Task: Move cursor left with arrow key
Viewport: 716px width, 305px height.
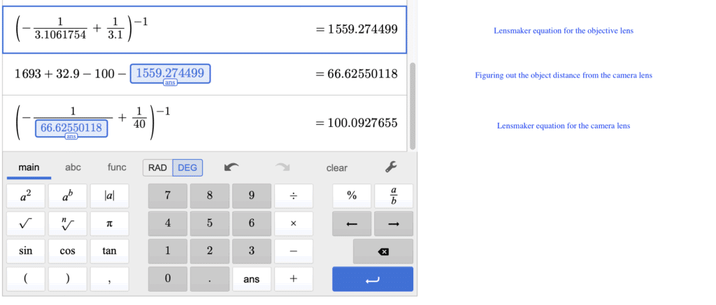Action: tap(352, 223)
